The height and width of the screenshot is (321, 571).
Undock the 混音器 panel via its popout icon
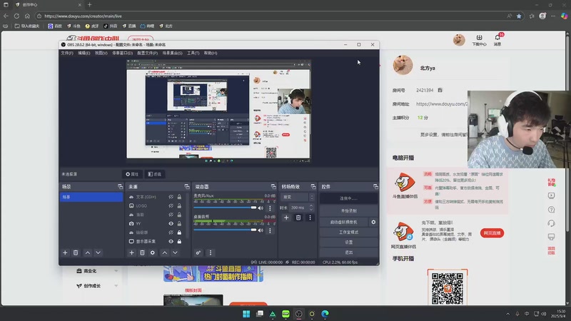(x=273, y=187)
